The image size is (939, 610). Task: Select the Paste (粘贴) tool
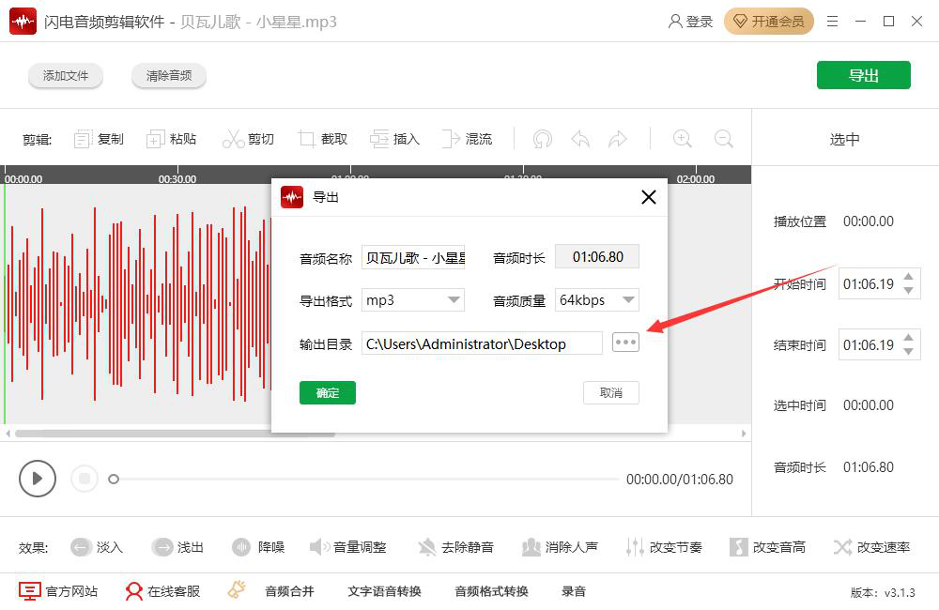tap(156, 139)
